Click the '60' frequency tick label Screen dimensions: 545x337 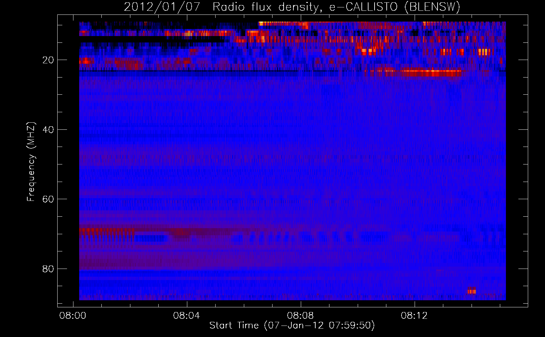coord(49,199)
